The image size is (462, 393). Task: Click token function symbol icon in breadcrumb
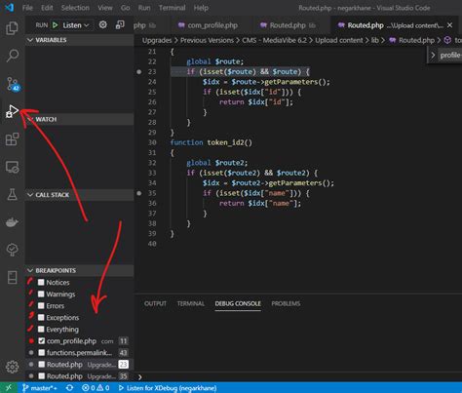447,40
